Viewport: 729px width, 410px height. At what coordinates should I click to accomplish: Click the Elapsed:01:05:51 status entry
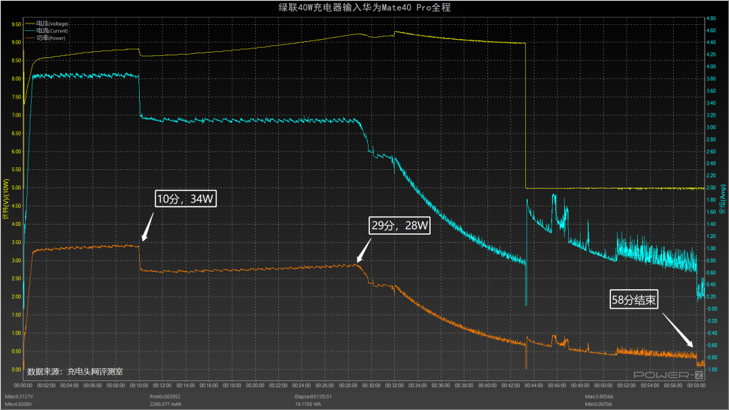313,397
